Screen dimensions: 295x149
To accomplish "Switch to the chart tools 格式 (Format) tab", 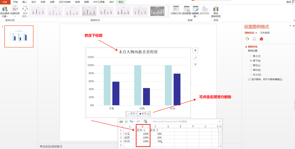I will click(121, 2).
